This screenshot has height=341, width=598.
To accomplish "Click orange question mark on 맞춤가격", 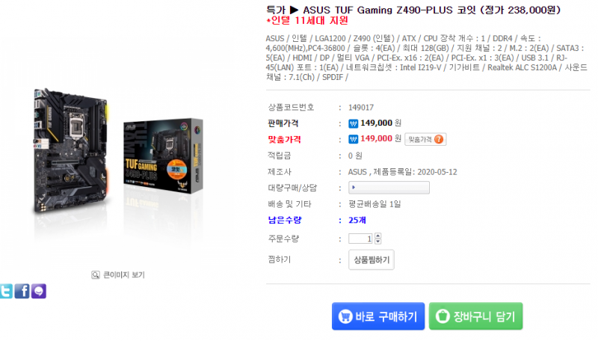I will click(x=439, y=139).
